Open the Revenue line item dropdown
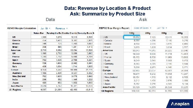 61,29
